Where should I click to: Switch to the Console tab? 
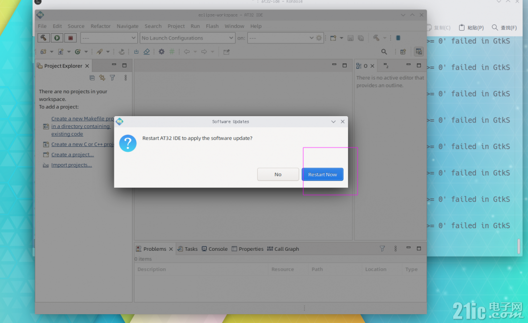[215, 249]
